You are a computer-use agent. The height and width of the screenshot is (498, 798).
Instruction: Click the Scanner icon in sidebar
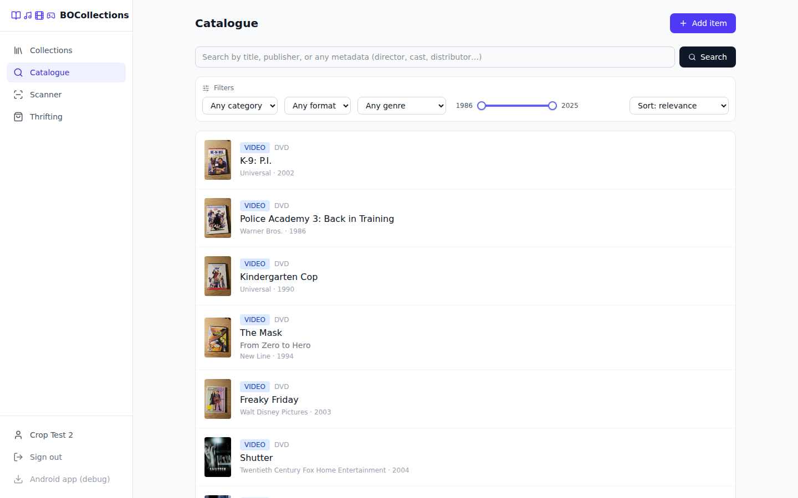coord(18,95)
